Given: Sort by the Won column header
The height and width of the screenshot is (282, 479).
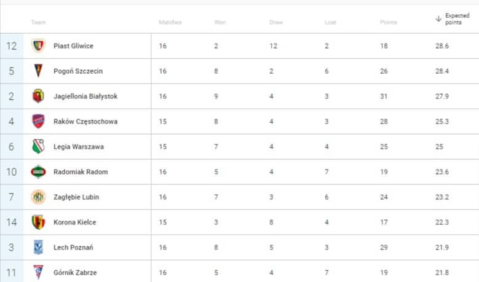Looking at the screenshot, I should [220, 22].
